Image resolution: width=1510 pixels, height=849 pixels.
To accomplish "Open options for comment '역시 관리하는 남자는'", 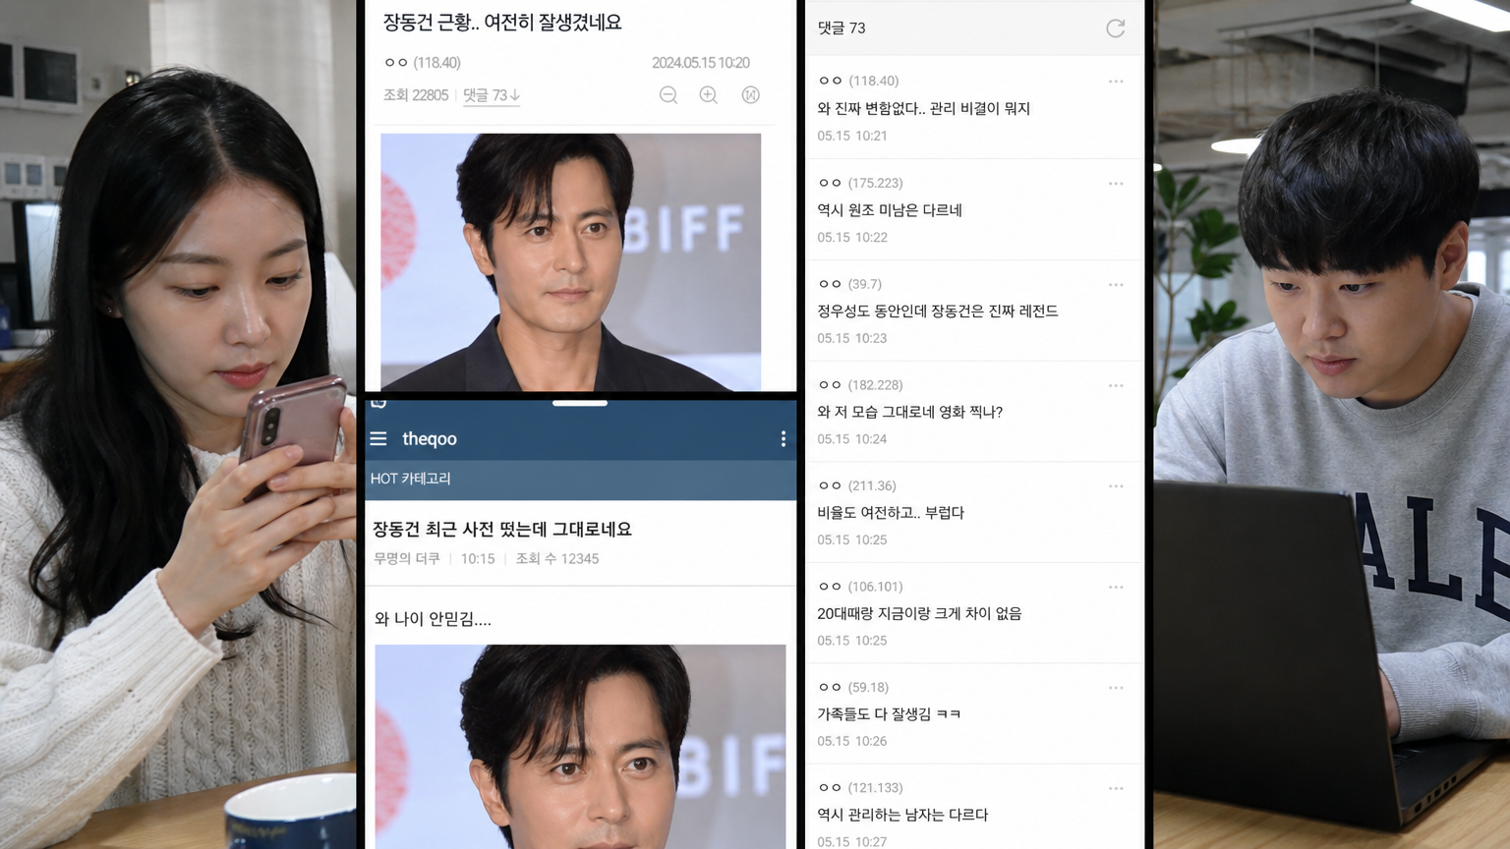I will 1116,789.
